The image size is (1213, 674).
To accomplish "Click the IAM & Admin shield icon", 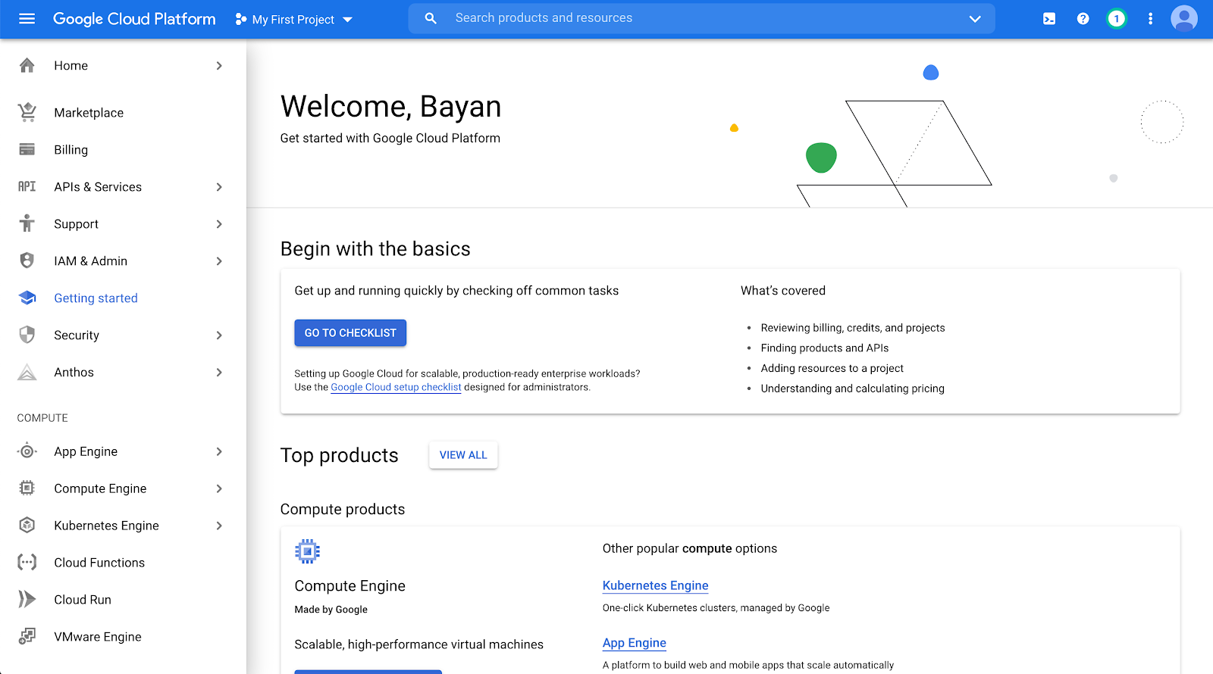I will point(27,261).
